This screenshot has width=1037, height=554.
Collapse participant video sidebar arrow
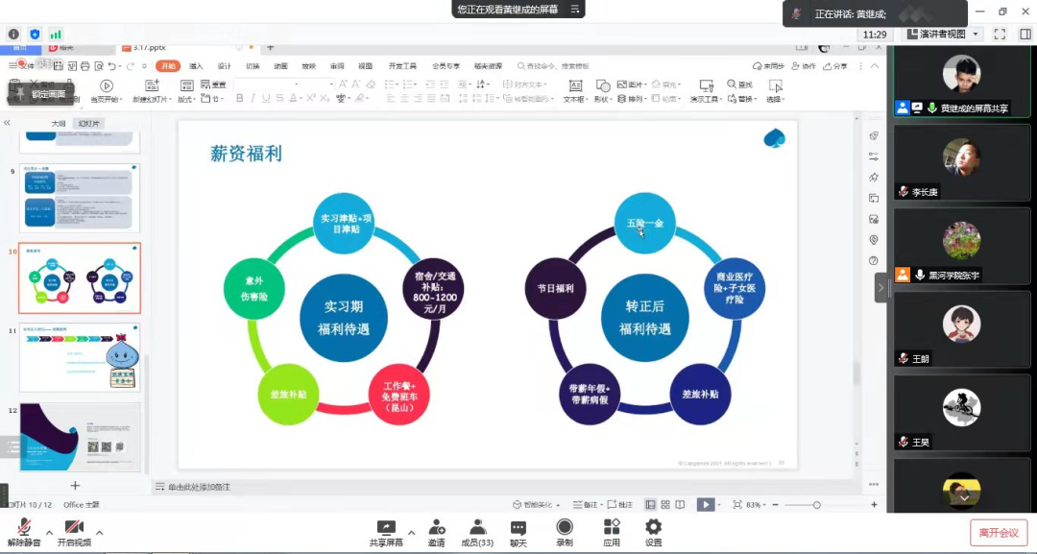pos(881,287)
